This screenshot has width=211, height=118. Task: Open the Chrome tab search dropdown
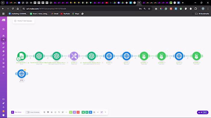[2, 3]
